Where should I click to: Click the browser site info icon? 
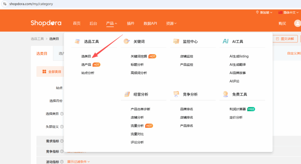pos(5,4)
